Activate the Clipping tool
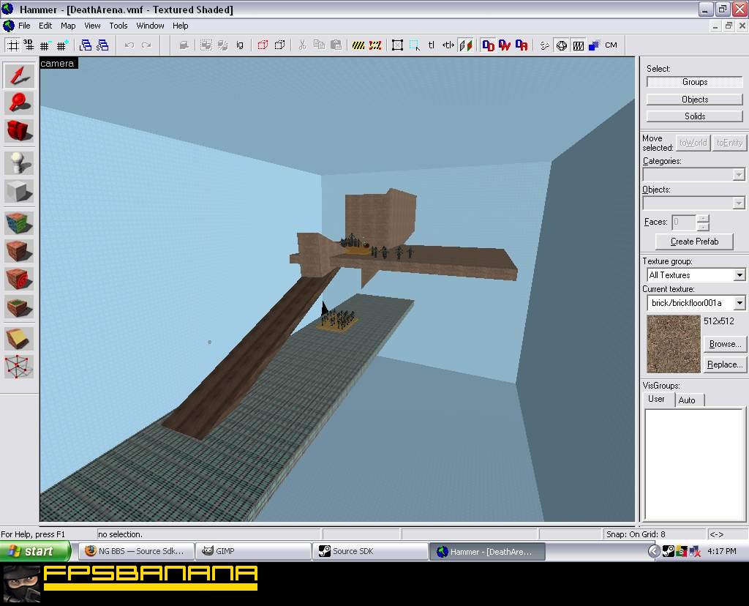Image resolution: width=749 pixels, height=606 pixels. coord(19,339)
